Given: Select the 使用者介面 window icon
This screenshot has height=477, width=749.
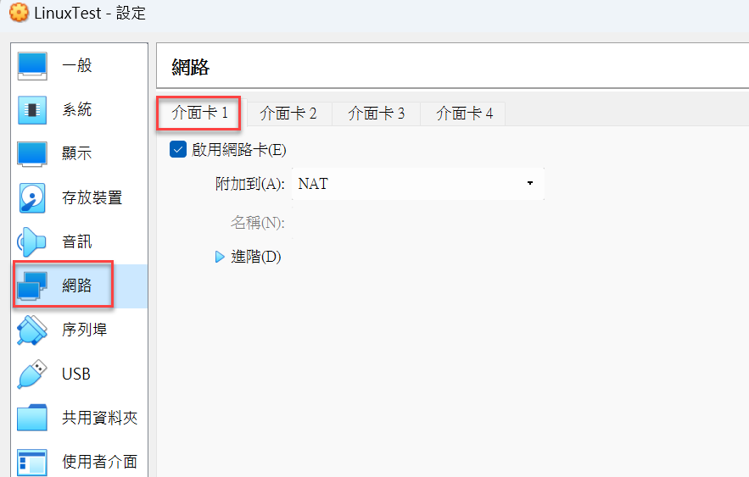Looking at the screenshot, I should pos(32,462).
